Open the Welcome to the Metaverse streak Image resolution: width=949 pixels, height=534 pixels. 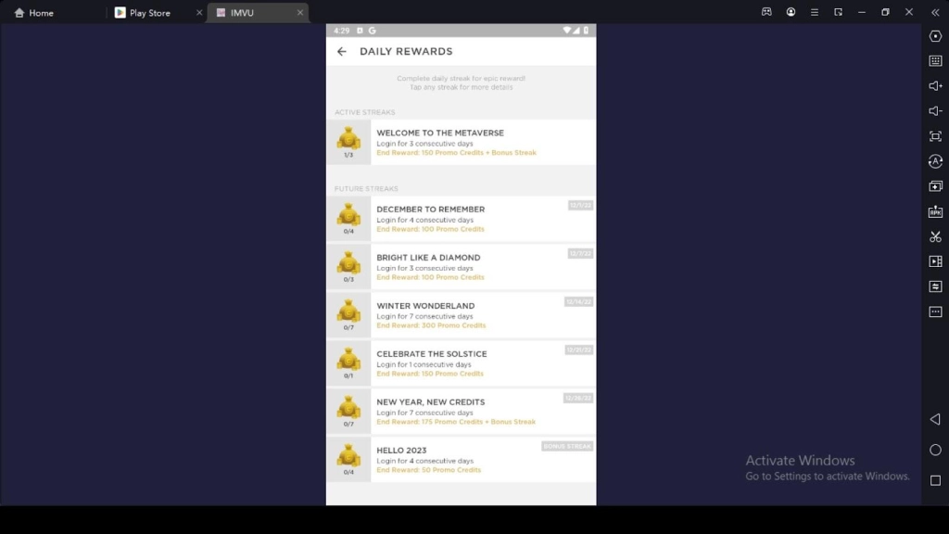(x=462, y=142)
